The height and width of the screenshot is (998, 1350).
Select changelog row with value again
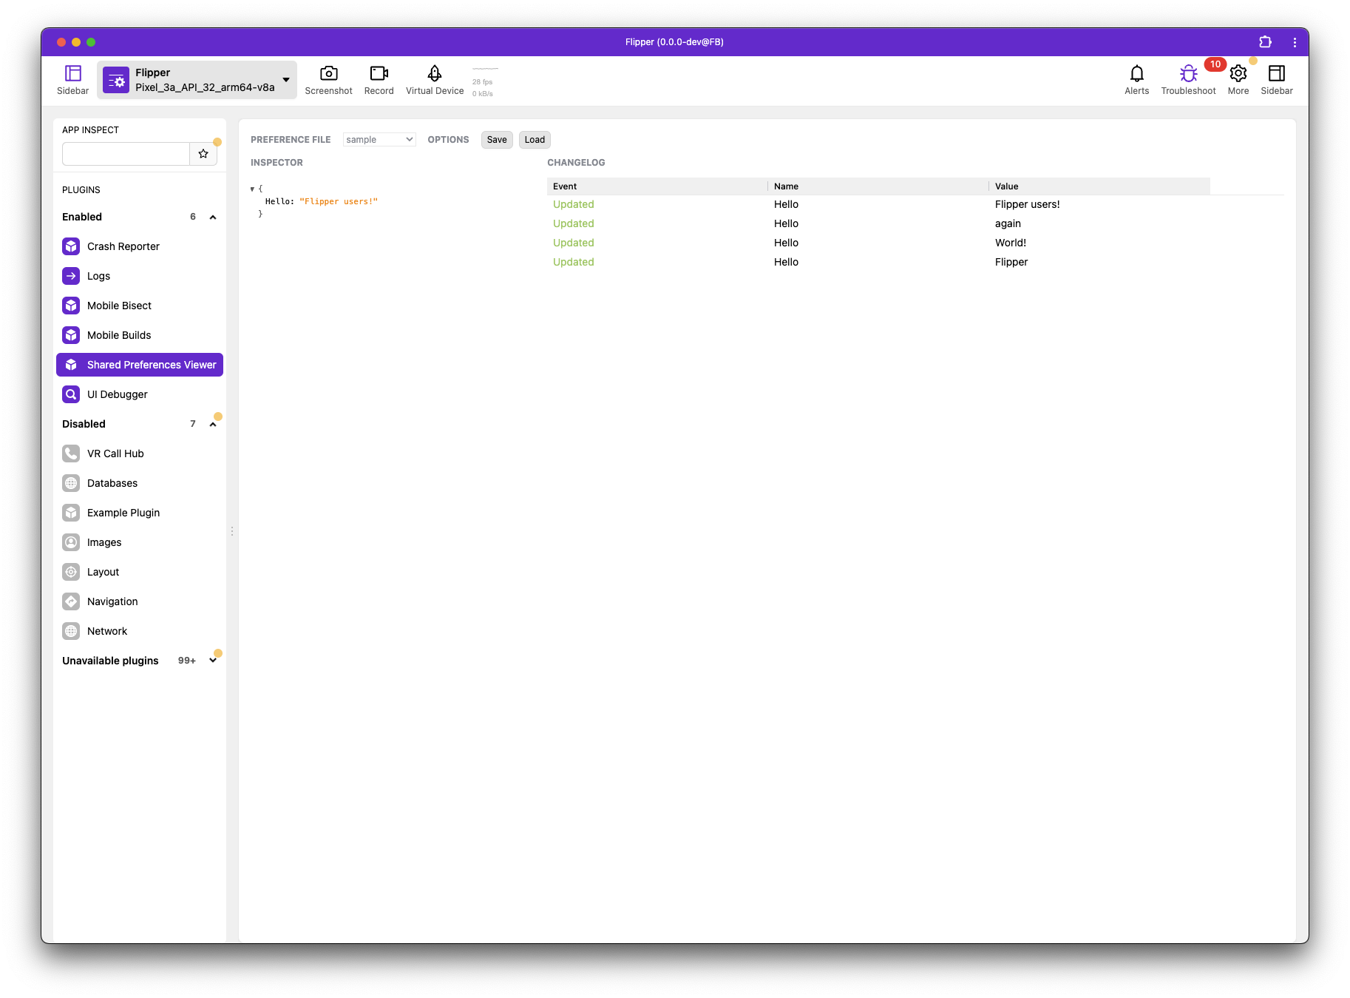point(878,223)
